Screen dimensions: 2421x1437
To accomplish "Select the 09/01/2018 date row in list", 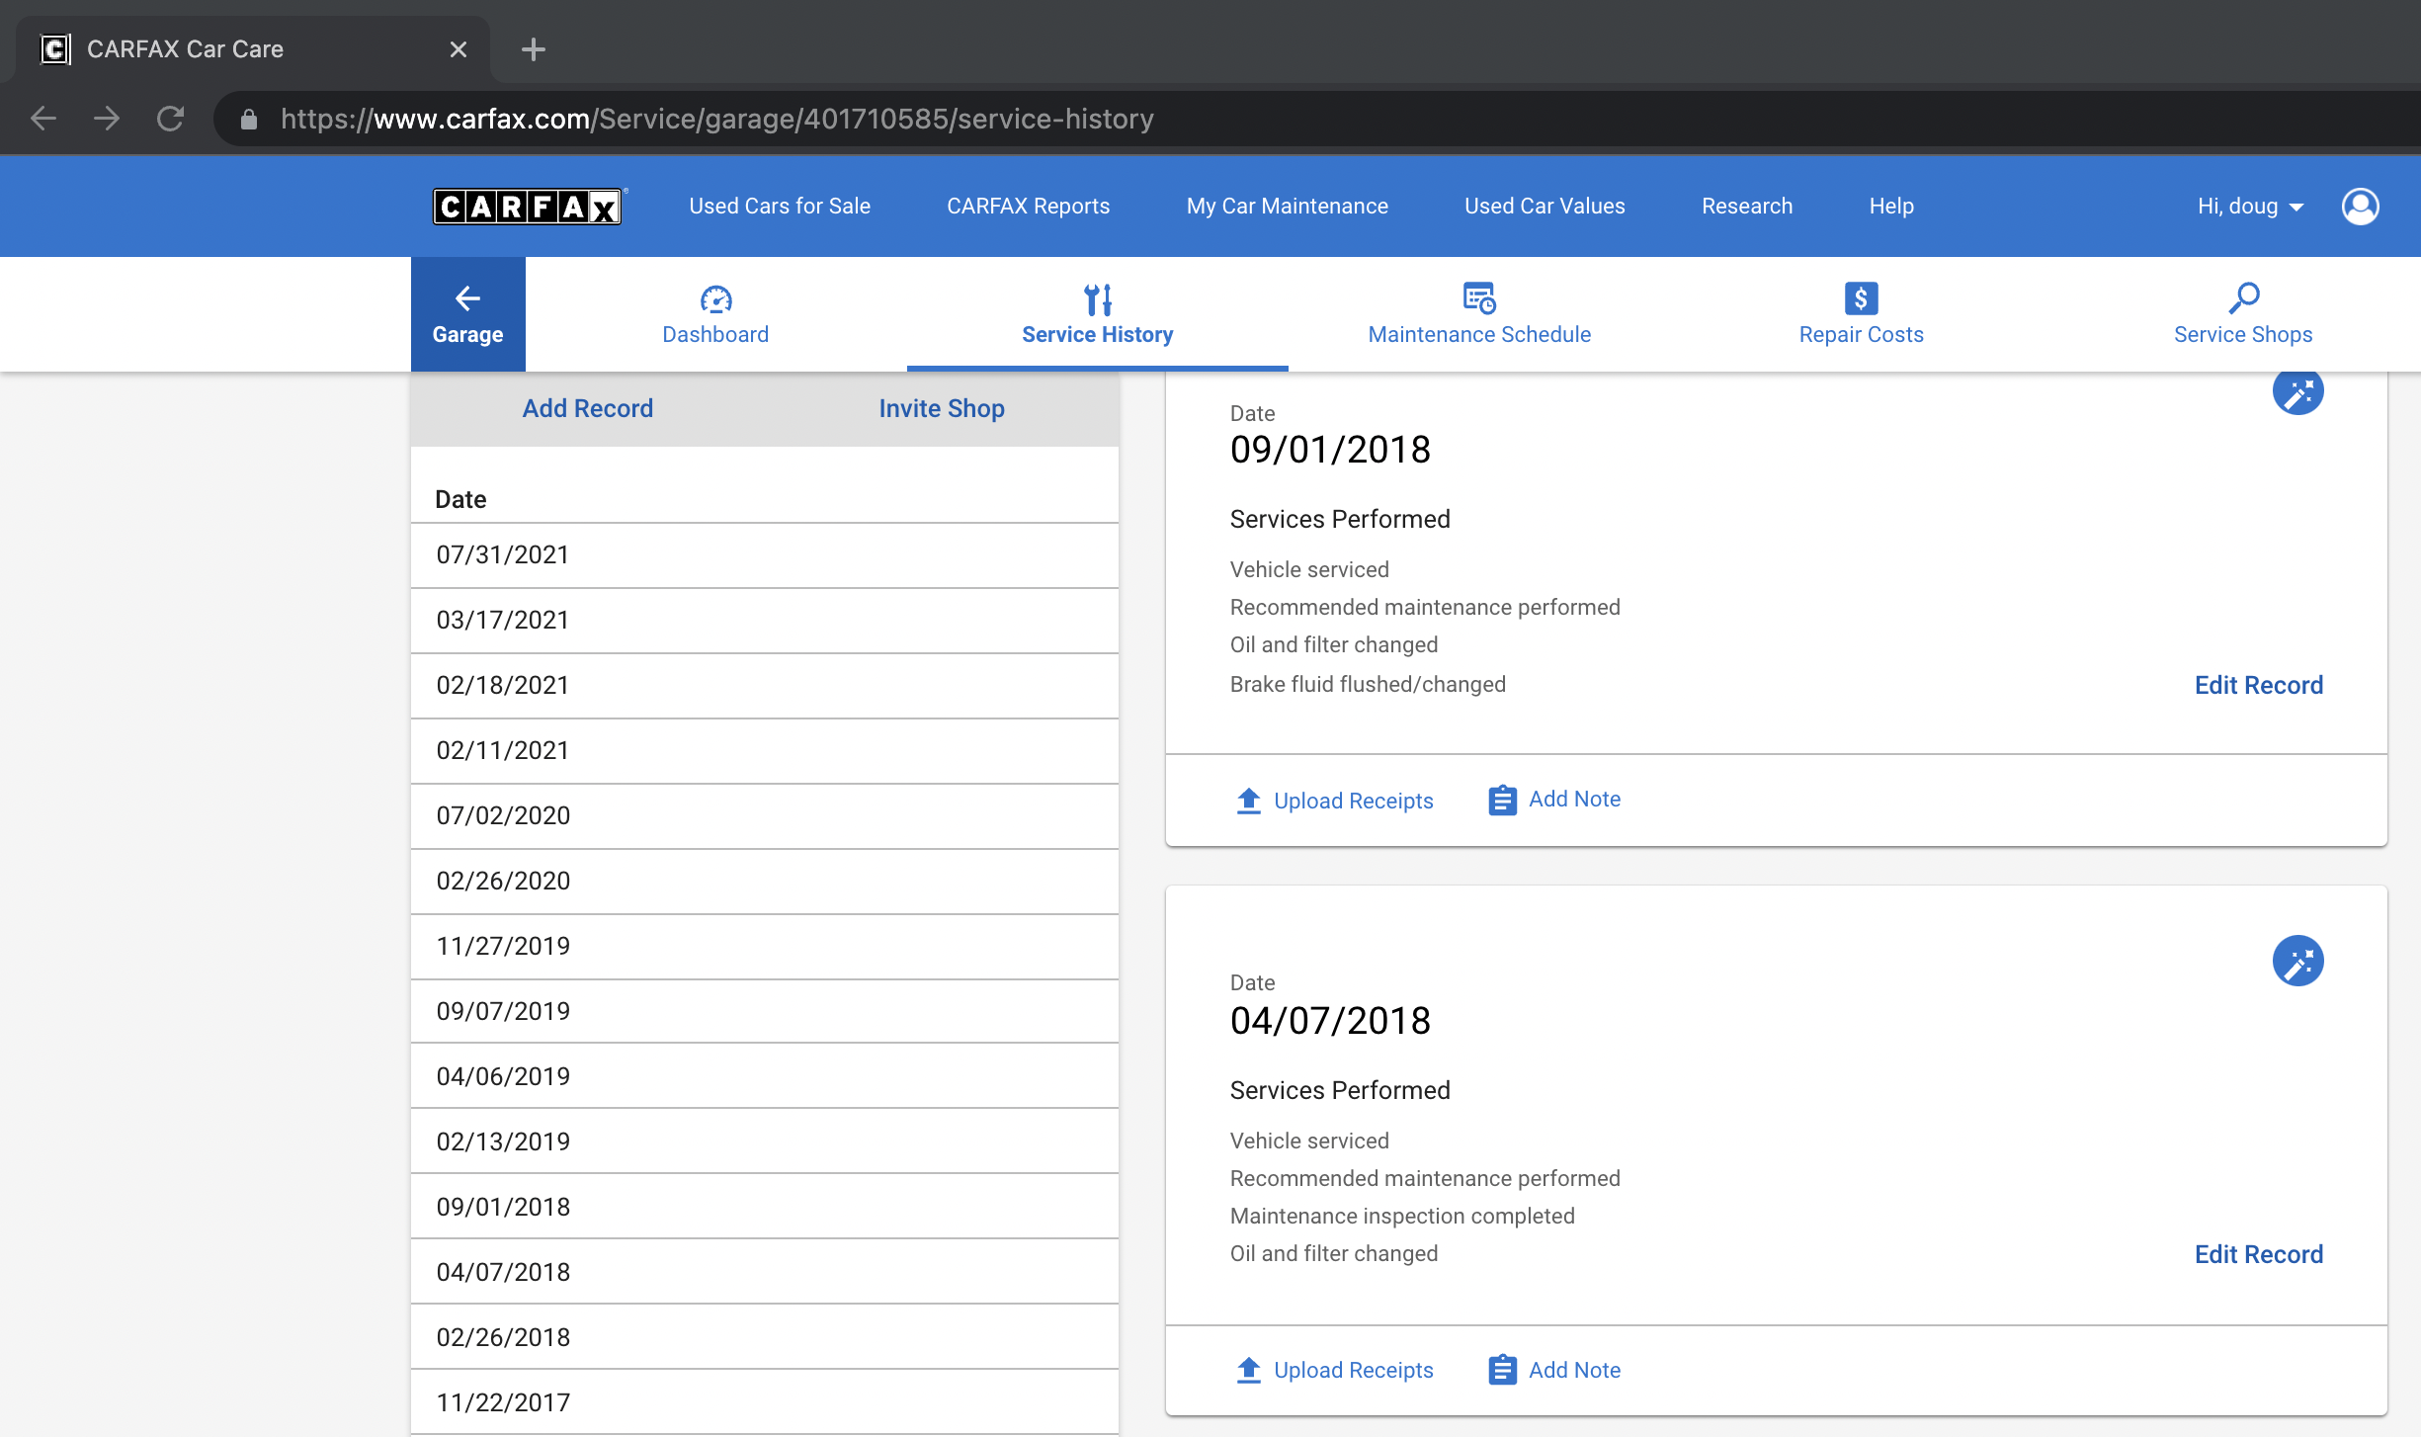I will [x=765, y=1207].
